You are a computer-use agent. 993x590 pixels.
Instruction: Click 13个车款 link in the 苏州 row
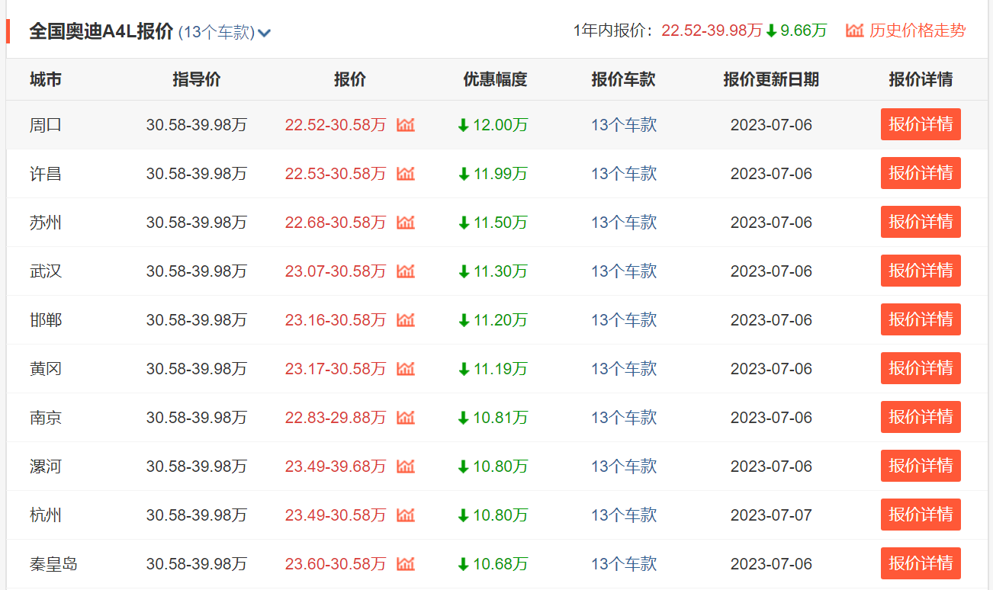point(623,222)
